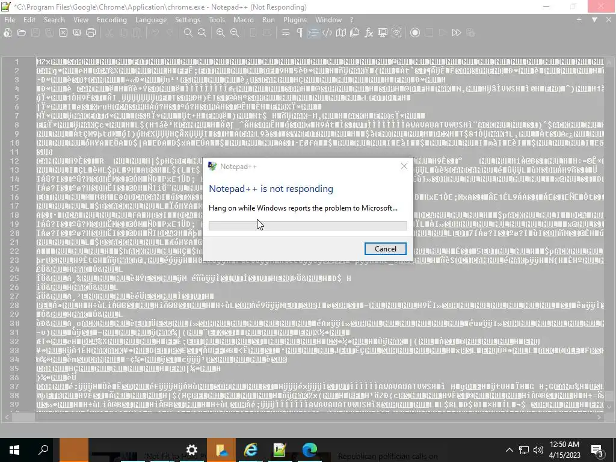Viewport: 616px width, 462px height.
Task: Open the Run menu
Action: [x=269, y=20]
